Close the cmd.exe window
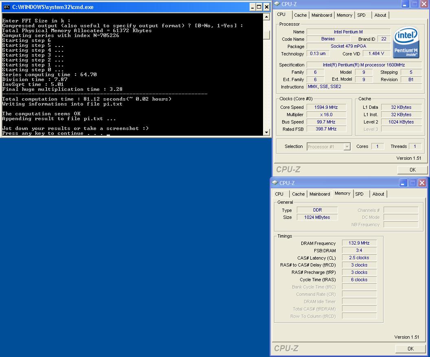 266,7
